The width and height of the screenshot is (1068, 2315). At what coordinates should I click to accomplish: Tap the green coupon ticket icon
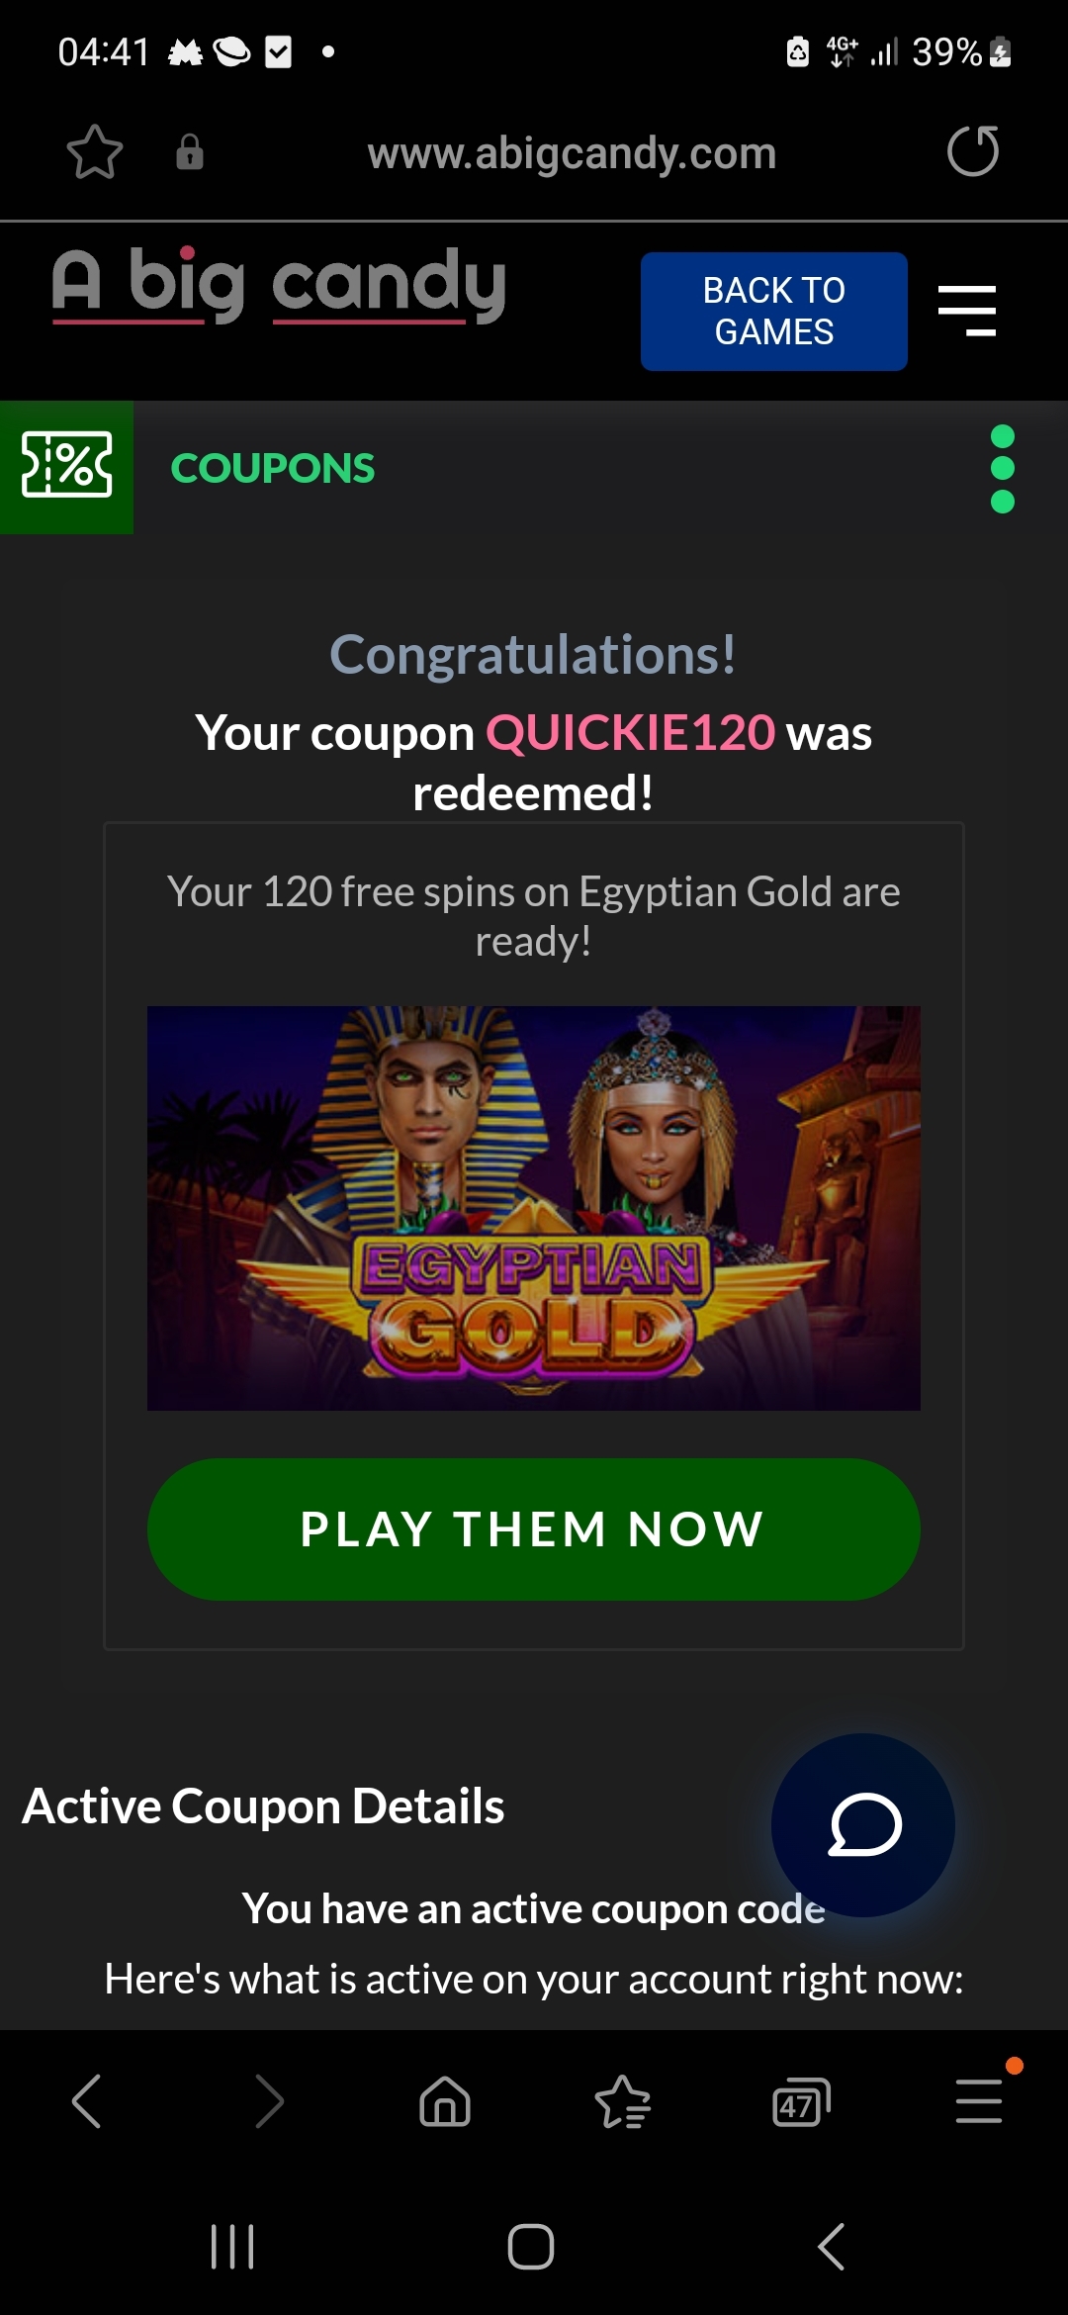click(x=66, y=467)
